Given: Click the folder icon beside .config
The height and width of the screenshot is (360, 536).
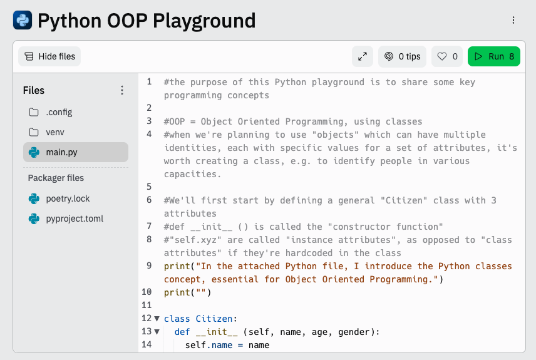Looking at the screenshot, I should click(x=34, y=112).
